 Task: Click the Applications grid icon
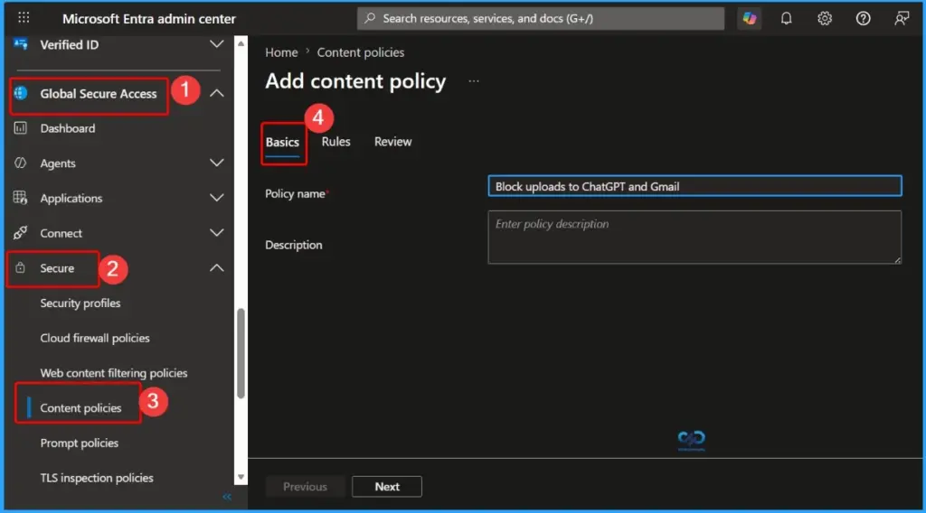[x=21, y=198]
